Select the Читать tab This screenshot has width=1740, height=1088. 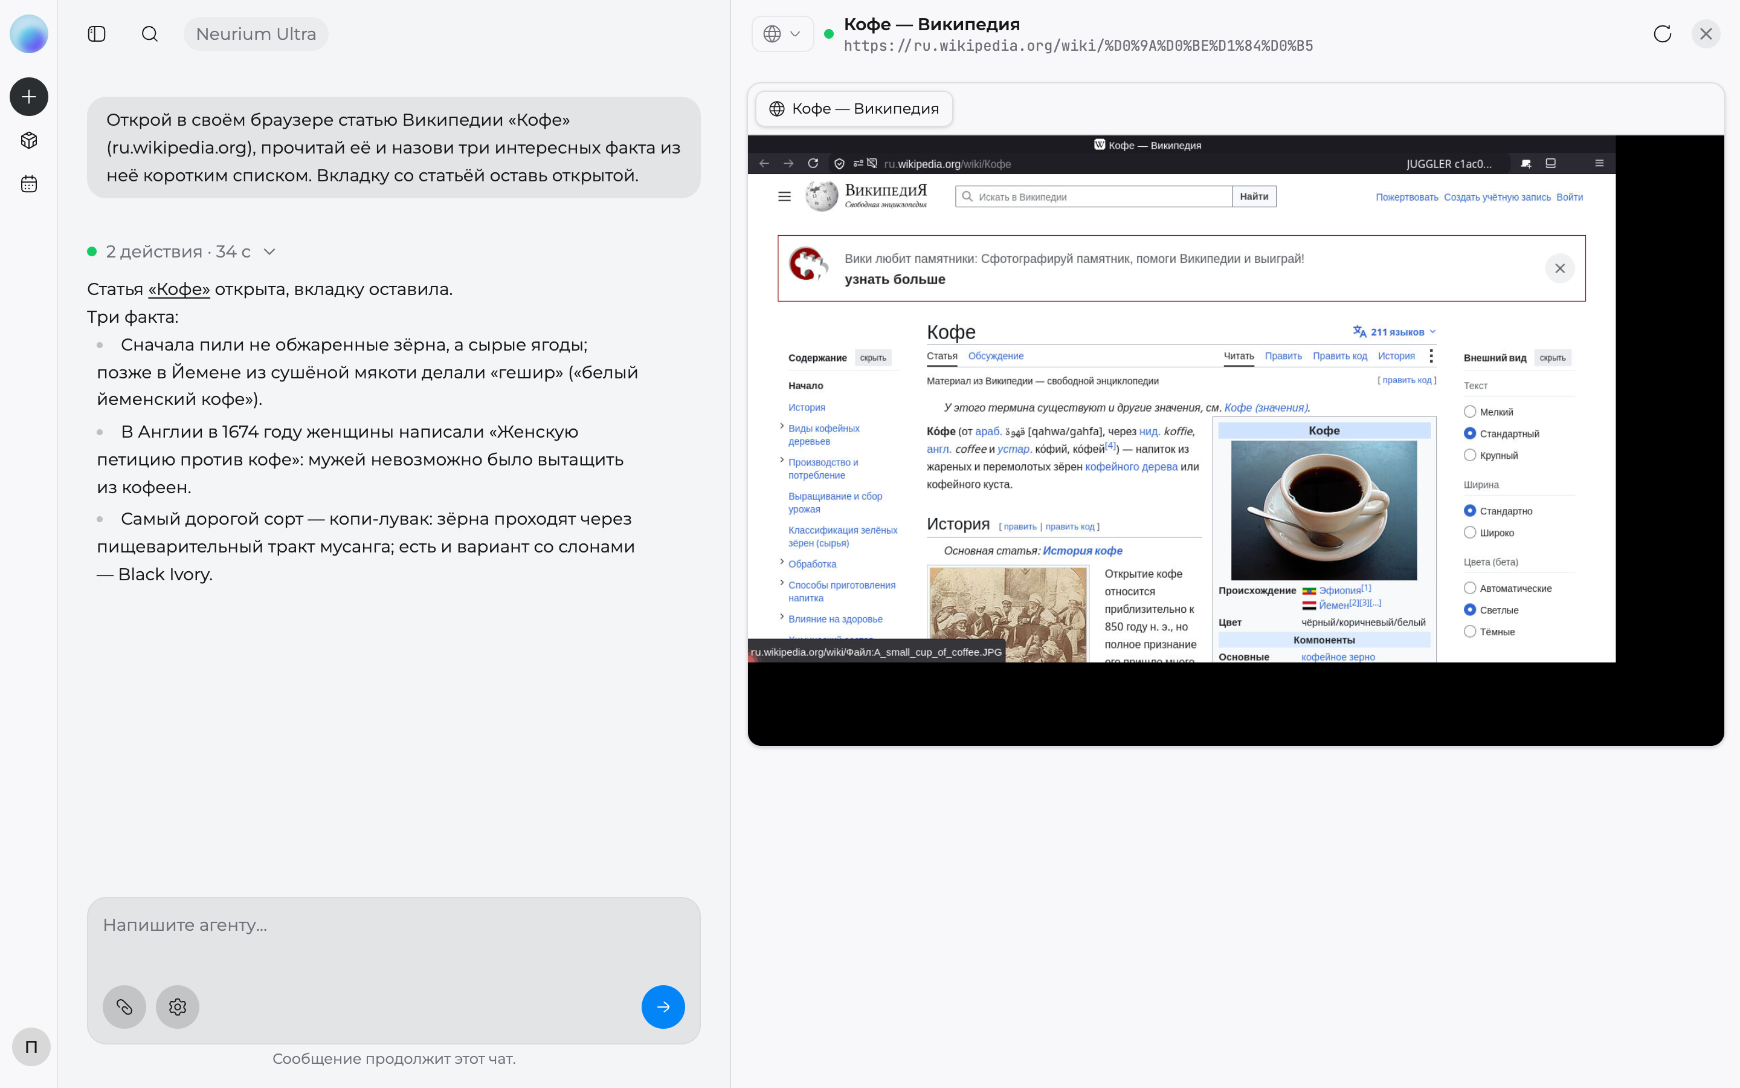point(1239,356)
